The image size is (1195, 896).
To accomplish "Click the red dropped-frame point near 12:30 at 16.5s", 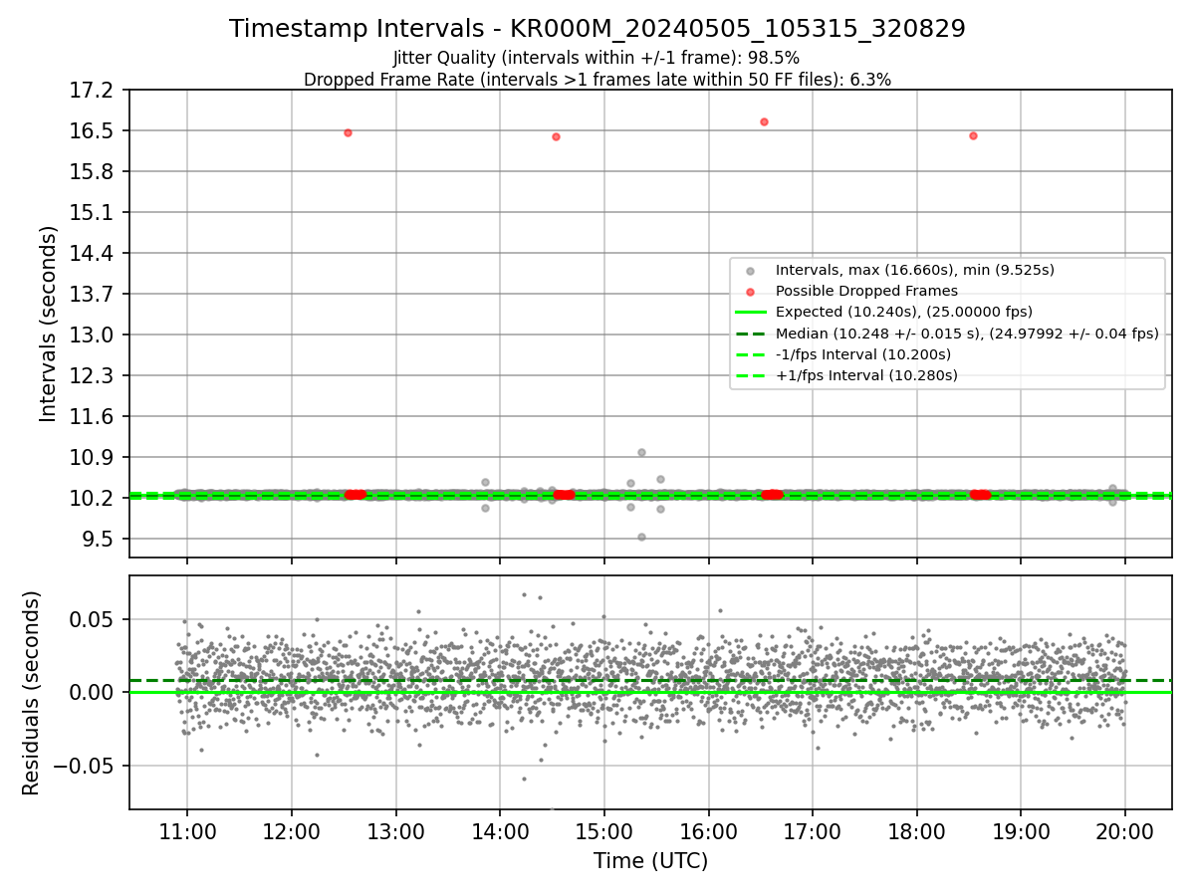I will click(x=348, y=132).
